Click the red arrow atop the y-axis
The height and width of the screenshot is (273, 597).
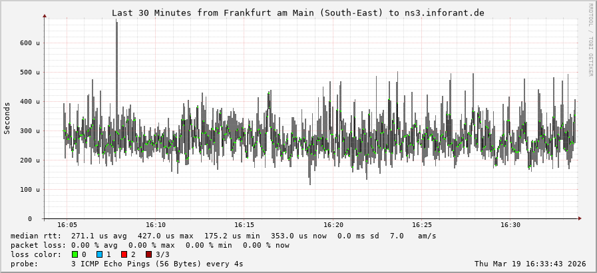(x=45, y=15)
